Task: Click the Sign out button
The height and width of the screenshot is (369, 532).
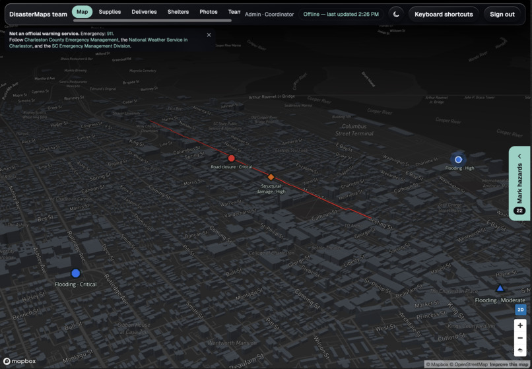Action: click(502, 15)
